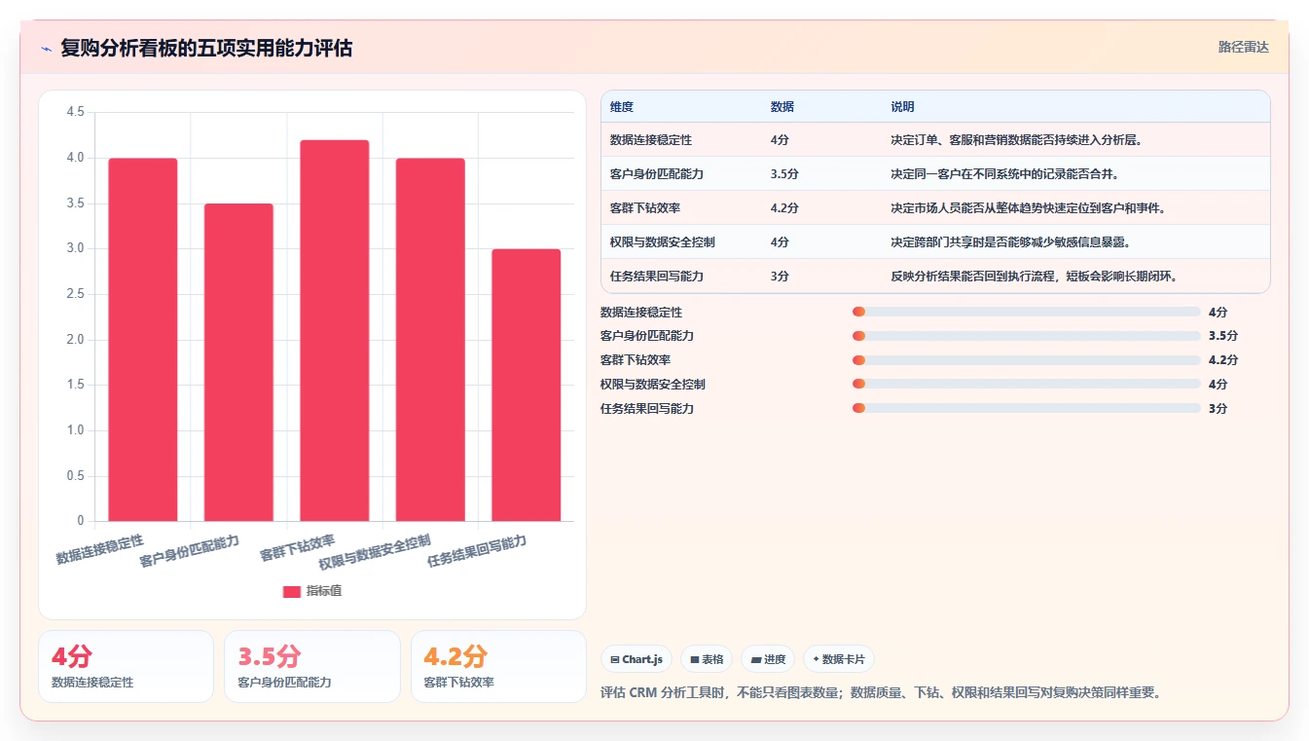Click the lightning icon beside the title
1309x741 pixels.
click(47, 49)
